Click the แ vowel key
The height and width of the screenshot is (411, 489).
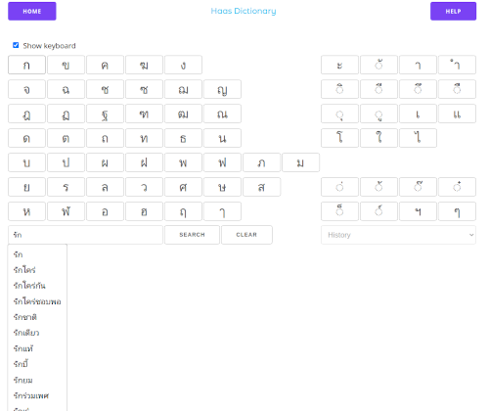click(x=457, y=114)
